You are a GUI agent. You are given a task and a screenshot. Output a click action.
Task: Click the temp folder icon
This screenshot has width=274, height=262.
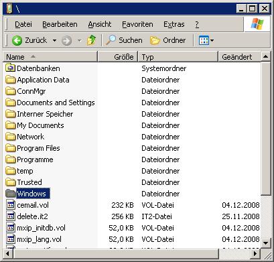tap(10, 171)
